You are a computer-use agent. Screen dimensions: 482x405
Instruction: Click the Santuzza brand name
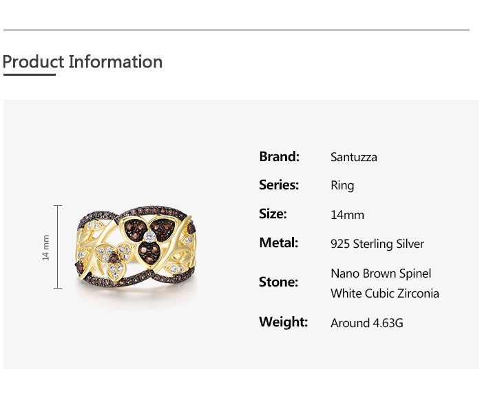point(354,157)
